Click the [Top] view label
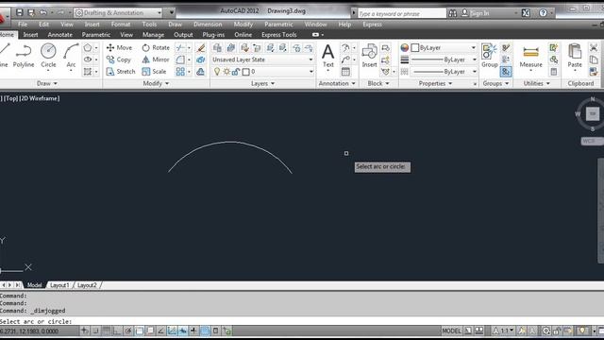The image size is (604, 340). [11, 98]
